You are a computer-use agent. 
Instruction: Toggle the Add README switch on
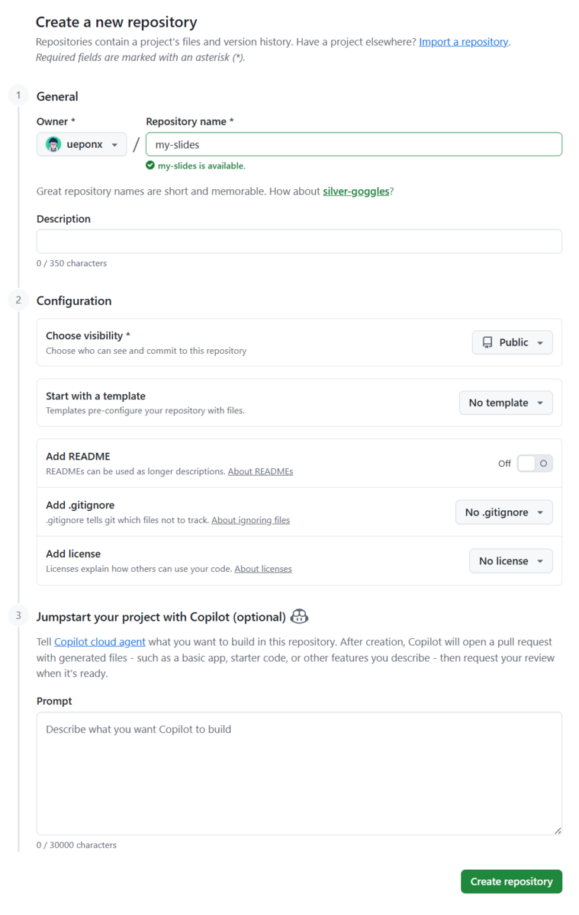click(x=535, y=464)
